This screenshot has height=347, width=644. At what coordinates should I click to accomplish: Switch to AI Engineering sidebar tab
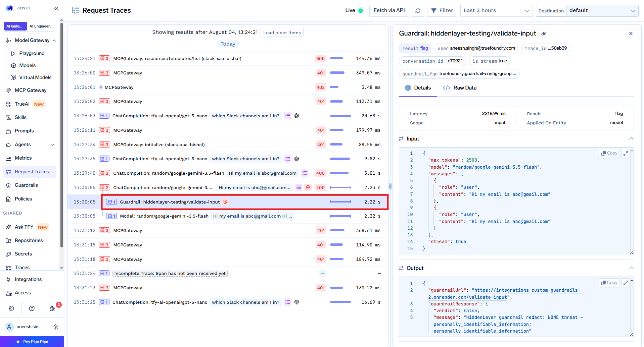[x=41, y=26]
